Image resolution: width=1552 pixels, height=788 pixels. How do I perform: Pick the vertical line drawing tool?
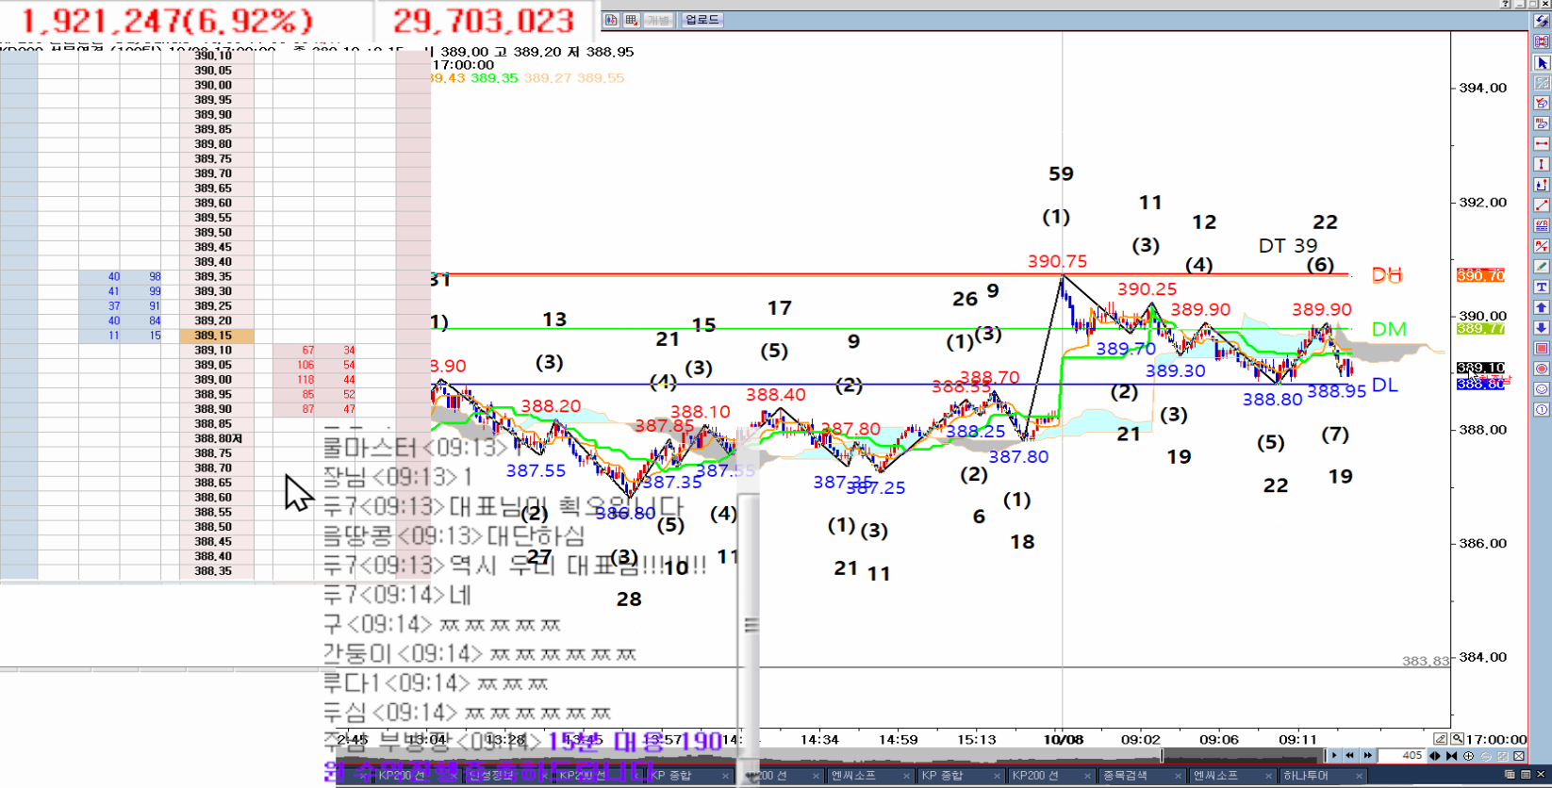coord(1542,165)
